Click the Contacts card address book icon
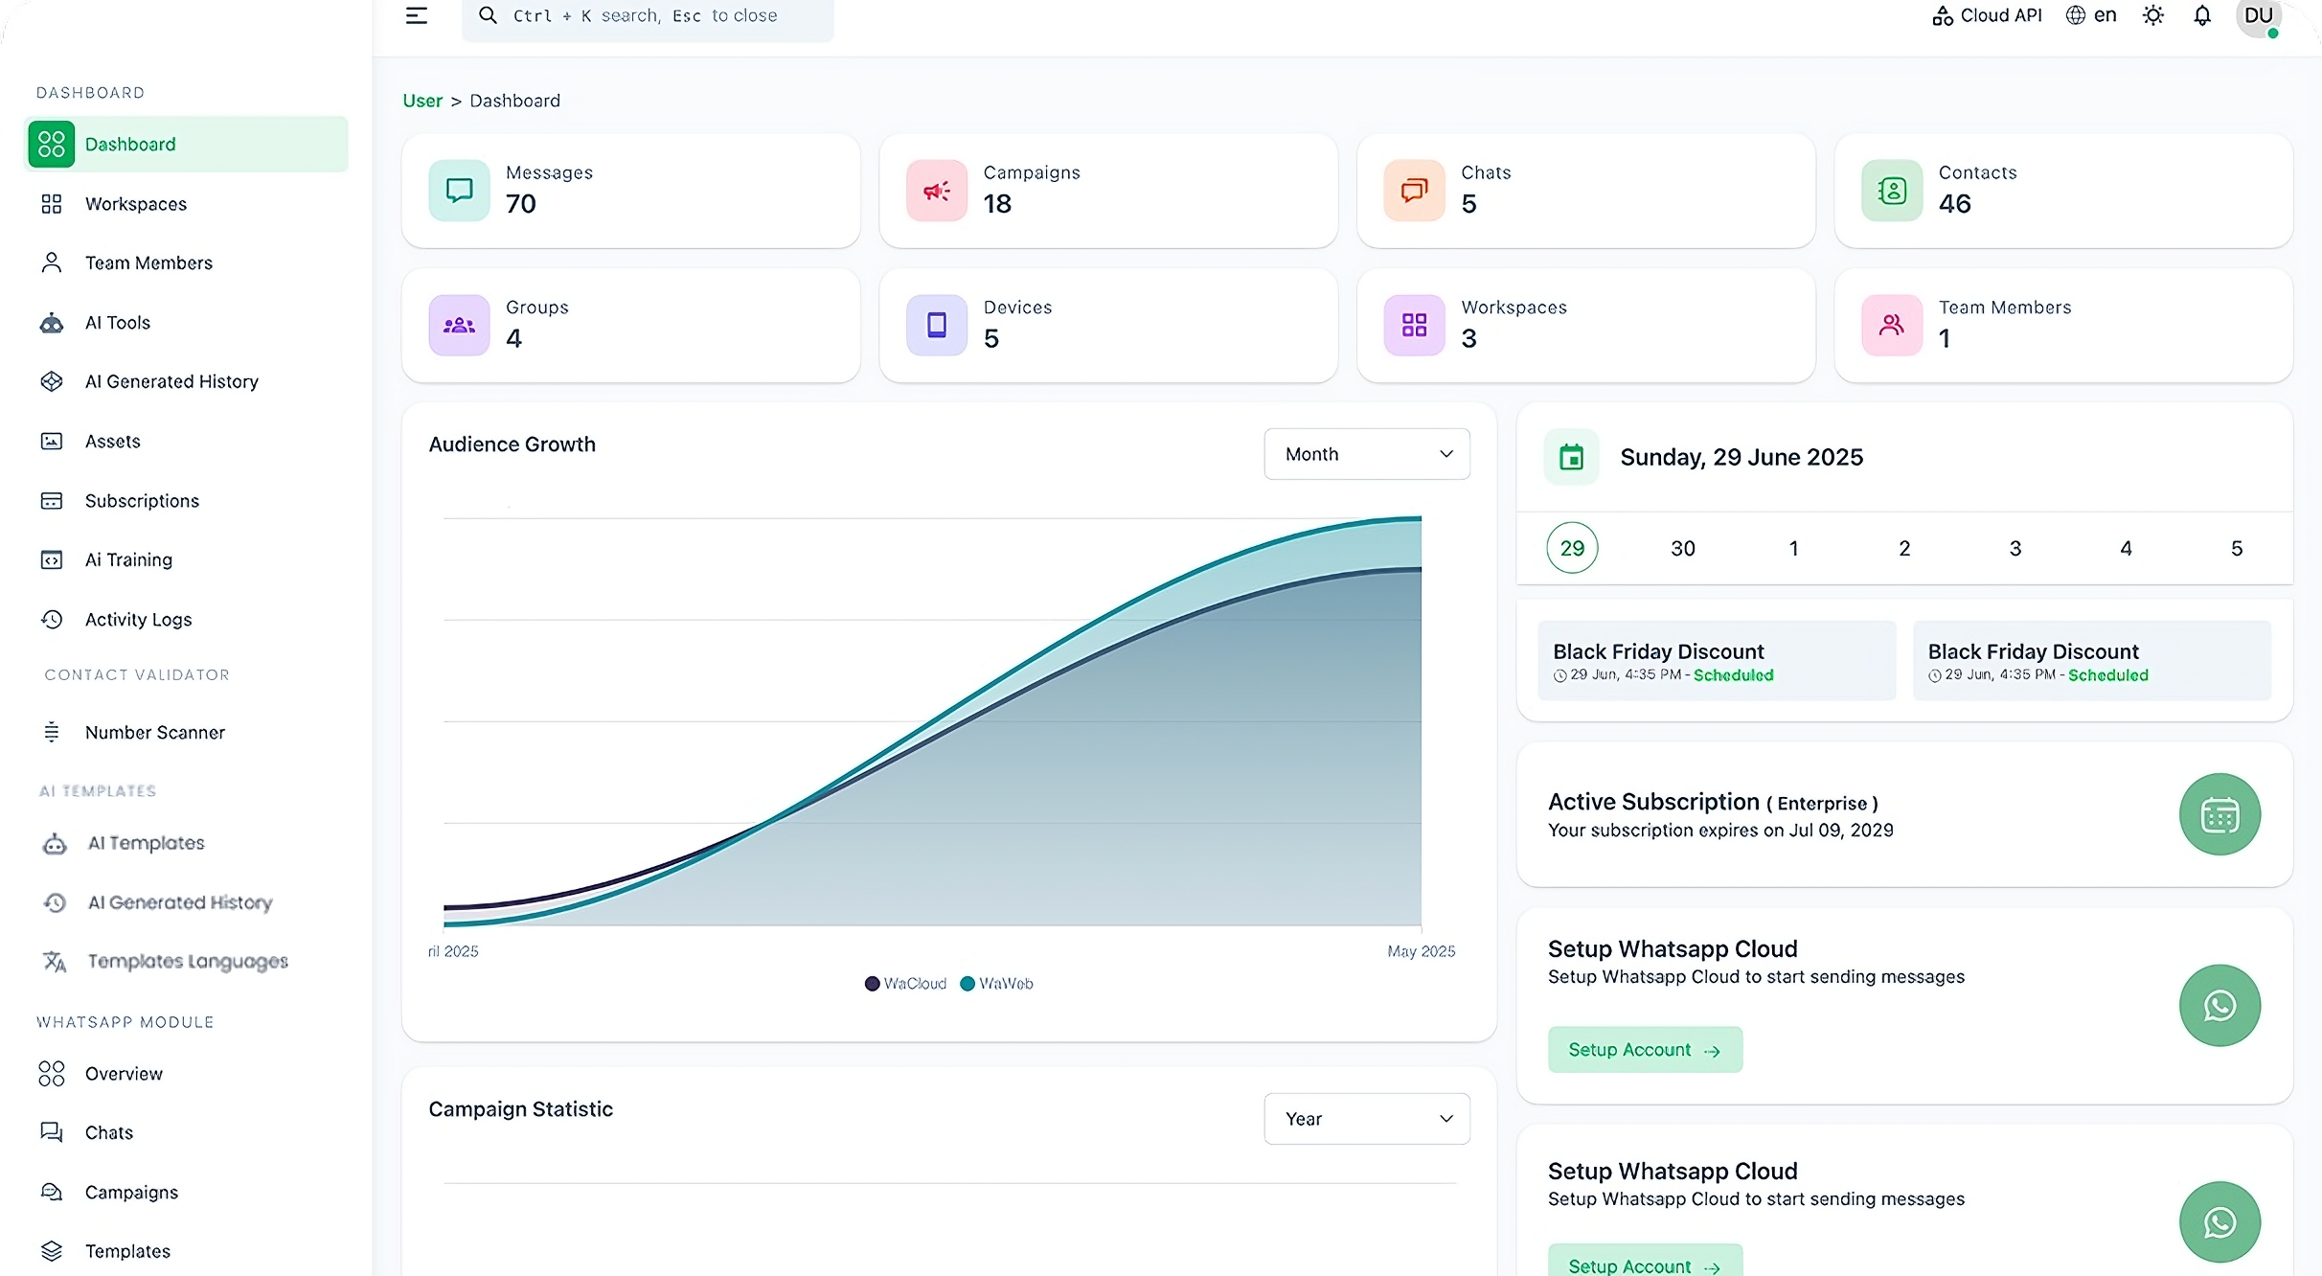Viewport: 2322px width, 1276px height. pos(1891,191)
